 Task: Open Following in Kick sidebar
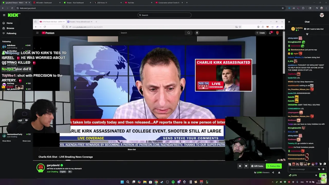pyautogui.click(x=9, y=33)
